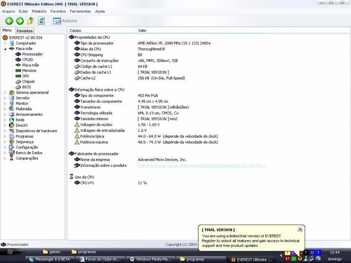This screenshot has height=263, width=351.
Task: Click the Monitor icon in the tree
Action: point(12,103)
